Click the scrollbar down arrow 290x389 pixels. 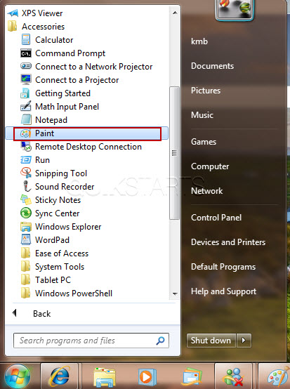click(x=175, y=294)
